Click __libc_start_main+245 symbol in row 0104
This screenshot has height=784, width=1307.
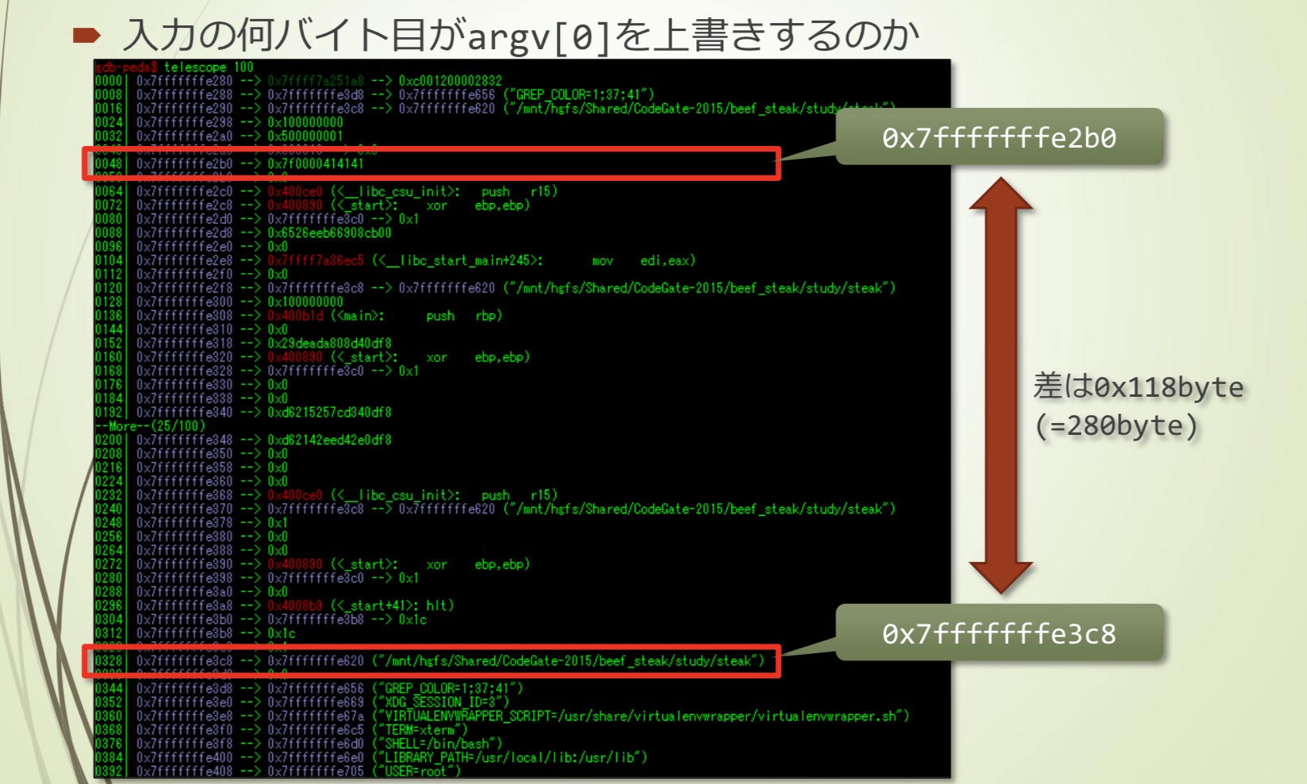click(458, 260)
